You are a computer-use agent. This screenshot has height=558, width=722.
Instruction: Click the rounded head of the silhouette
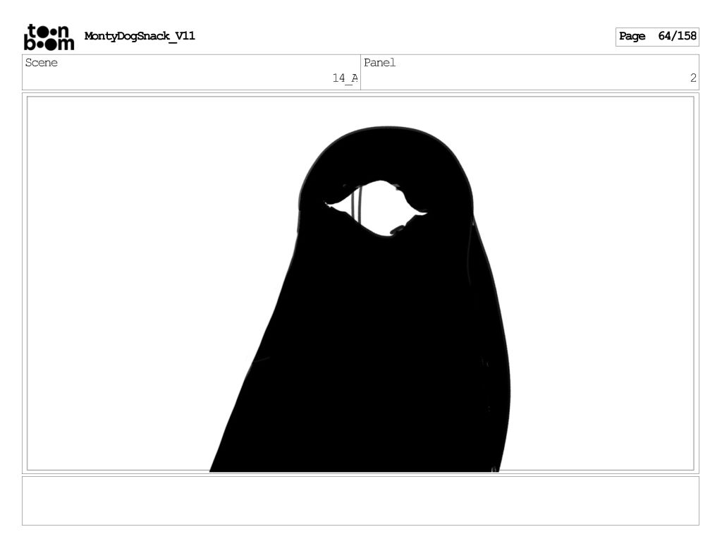pyautogui.click(x=388, y=152)
